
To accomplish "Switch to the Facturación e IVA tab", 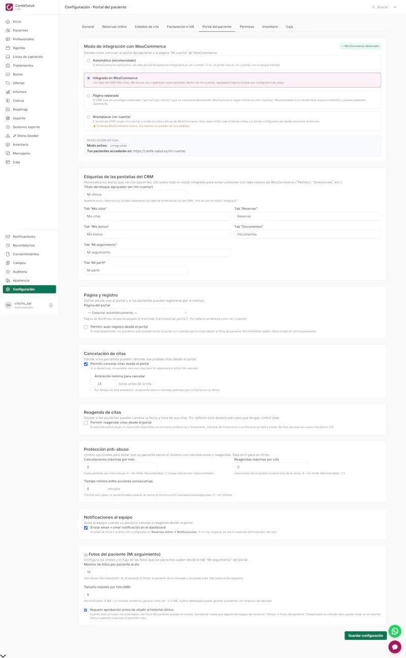I will [x=181, y=26].
